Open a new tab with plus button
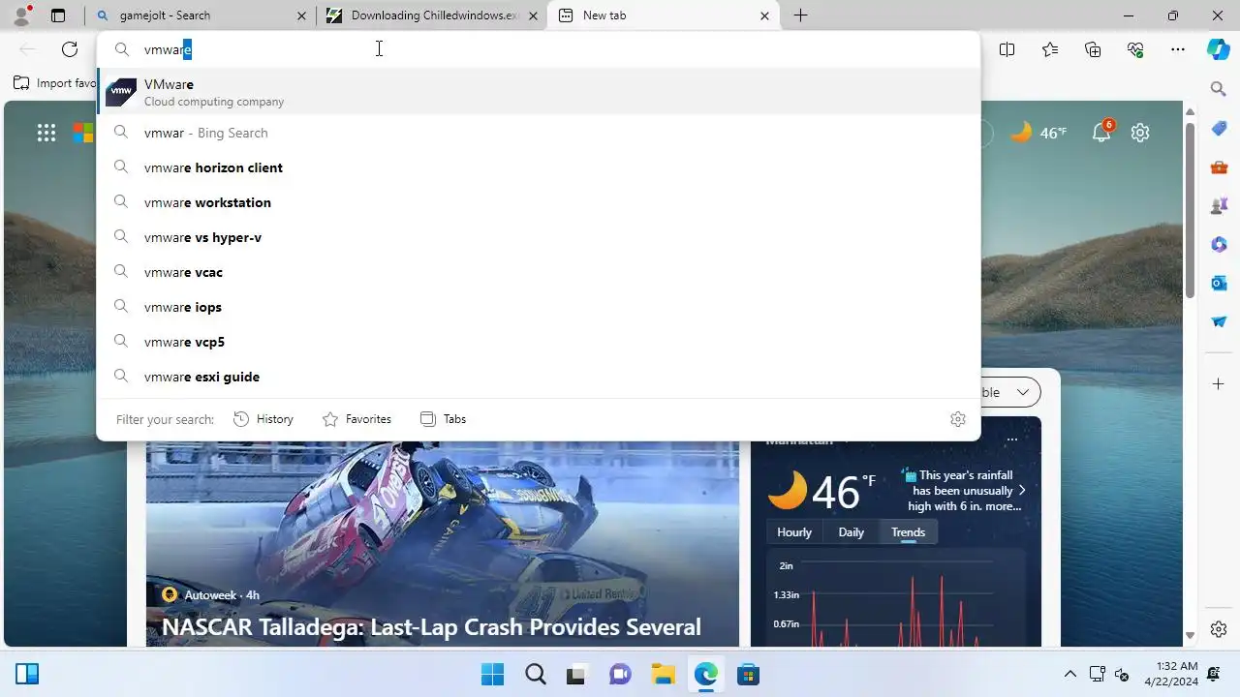 [x=801, y=15]
